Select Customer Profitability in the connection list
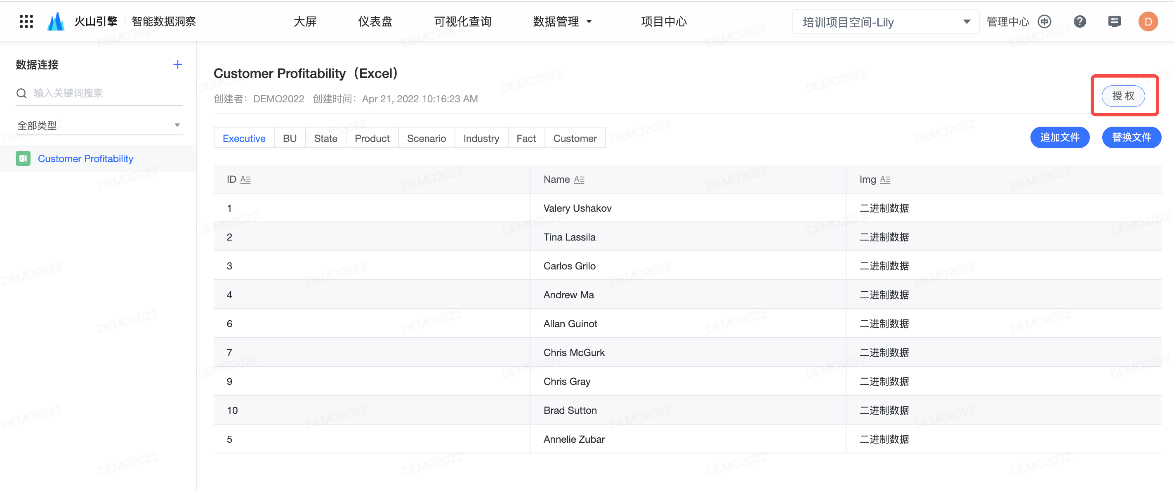1174x491 pixels. (86, 159)
